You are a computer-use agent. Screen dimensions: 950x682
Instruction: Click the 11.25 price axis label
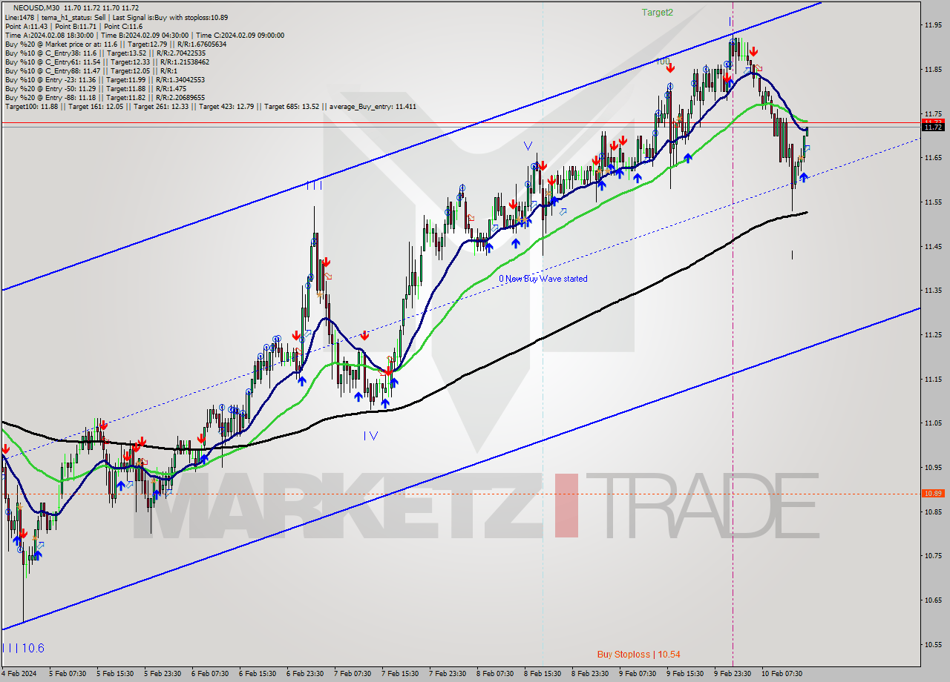[933, 335]
